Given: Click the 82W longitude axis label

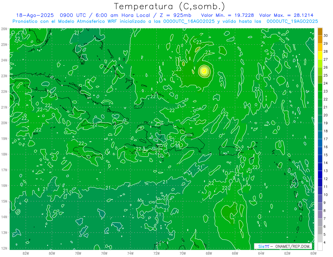Looking at the screenshot, I should click(x=26, y=253).
